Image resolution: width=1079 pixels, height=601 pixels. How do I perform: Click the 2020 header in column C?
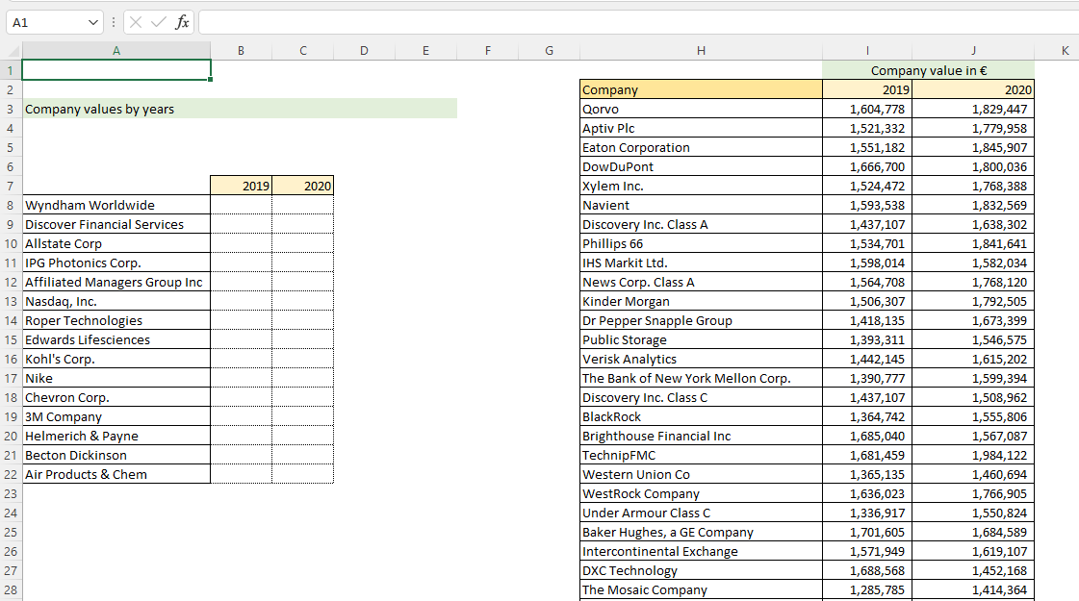click(x=303, y=187)
